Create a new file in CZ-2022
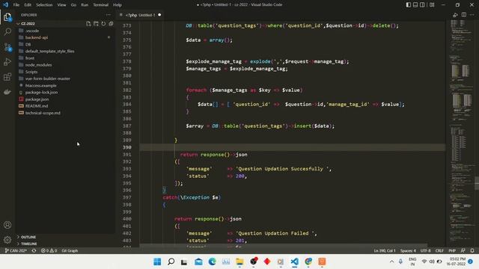This screenshot has width=479, height=269. pyautogui.click(x=88, y=23)
